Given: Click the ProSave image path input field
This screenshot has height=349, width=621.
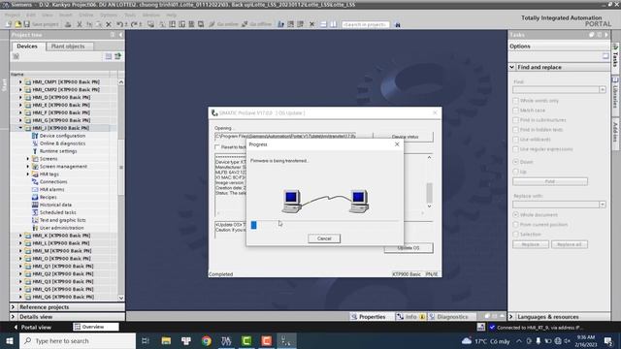Looking at the screenshot, I should click(285, 136).
